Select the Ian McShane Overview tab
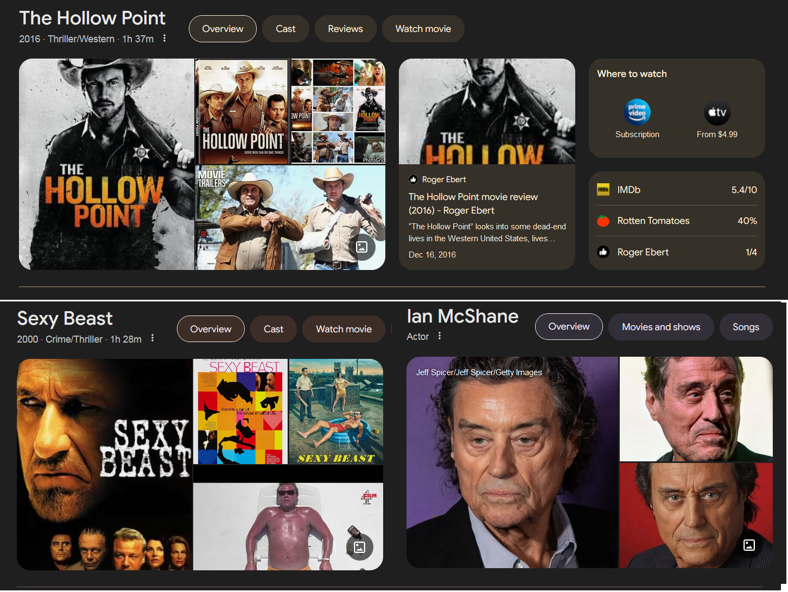788x592 pixels. (569, 326)
